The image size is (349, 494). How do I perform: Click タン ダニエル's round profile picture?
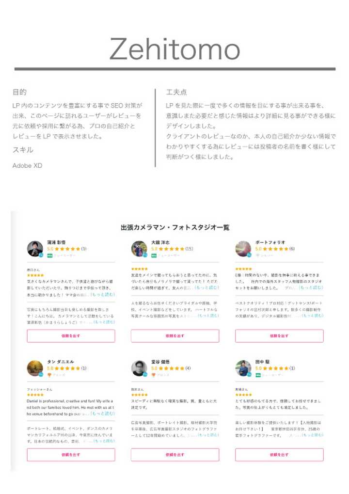(x=34, y=368)
